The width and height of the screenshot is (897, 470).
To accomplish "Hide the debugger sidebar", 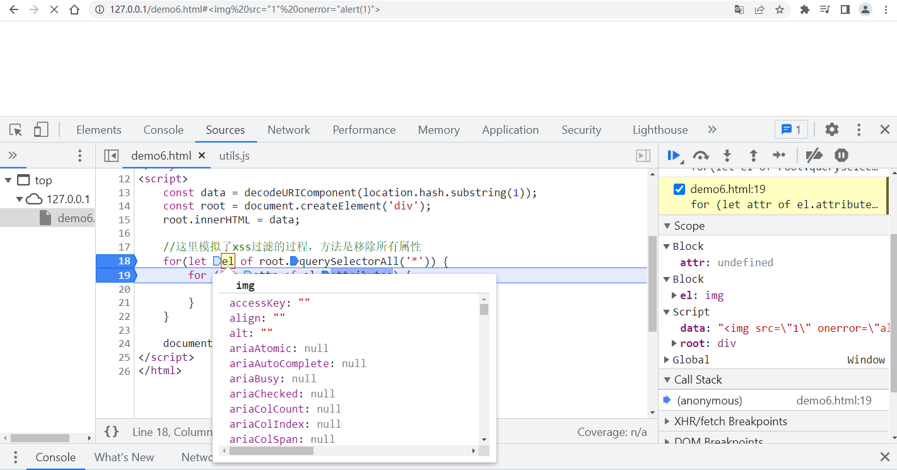I will pyautogui.click(x=643, y=155).
